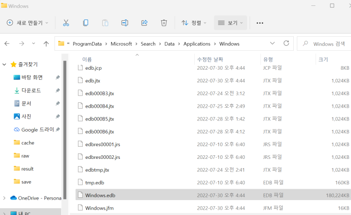
Task: Click Data breadcrumb in address path
Action: coord(169,44)
